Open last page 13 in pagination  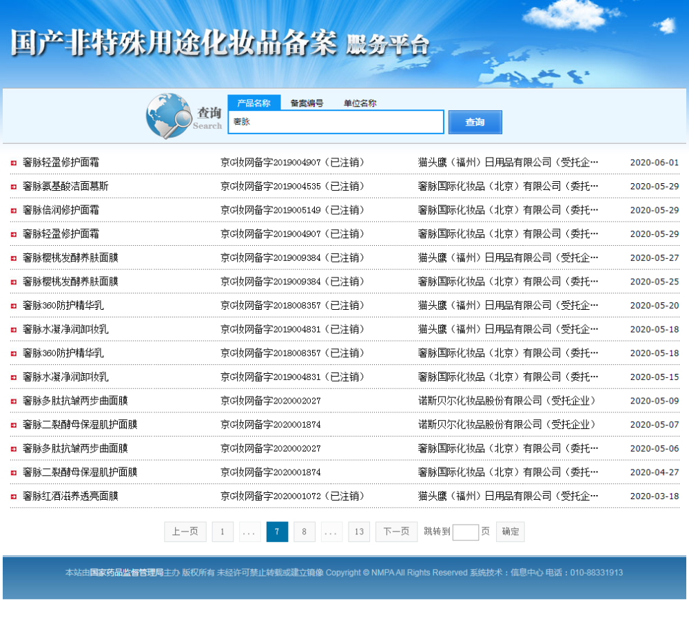(x=359, y=532)
